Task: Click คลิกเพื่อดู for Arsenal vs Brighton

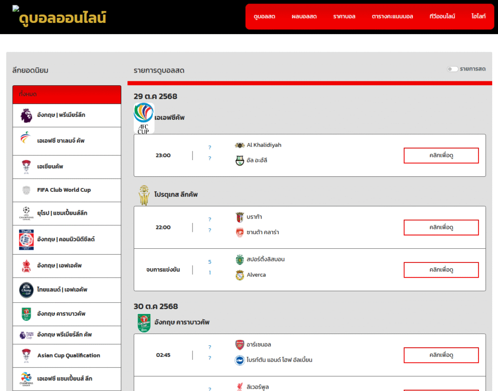Action: [441, 355]
